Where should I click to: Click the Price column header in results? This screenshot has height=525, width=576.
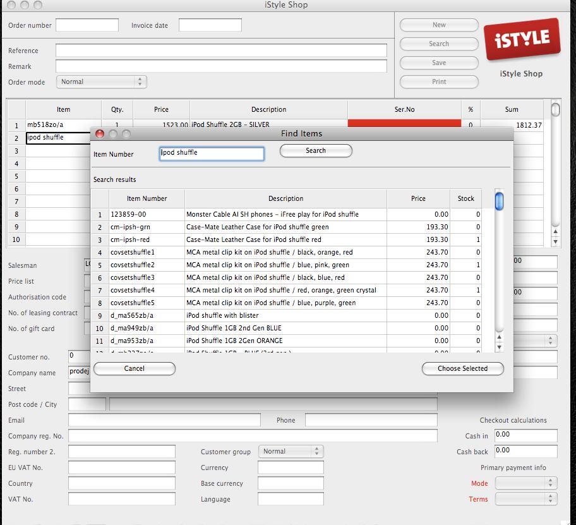[418, 198]
